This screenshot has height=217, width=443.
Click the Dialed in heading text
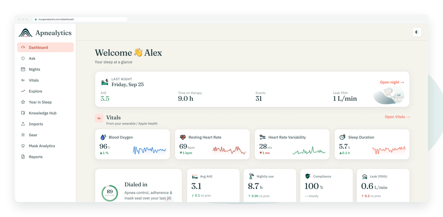[136, 184]
